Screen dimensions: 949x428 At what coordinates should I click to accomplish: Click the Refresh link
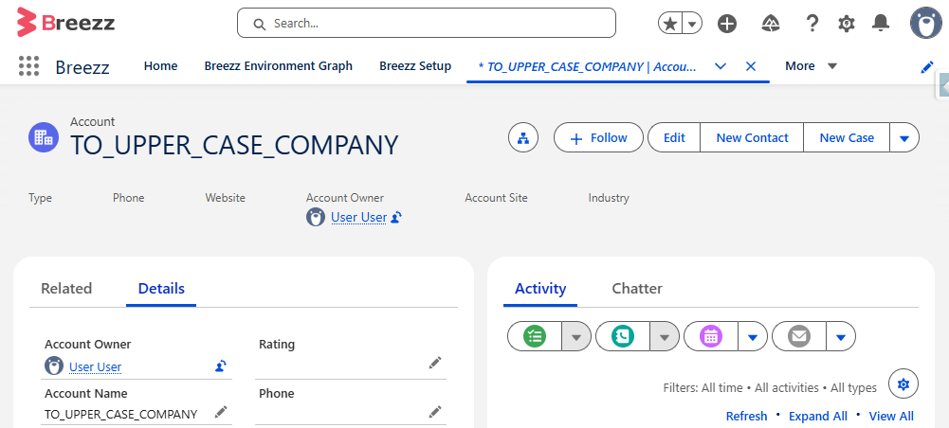tap(746, 416)
